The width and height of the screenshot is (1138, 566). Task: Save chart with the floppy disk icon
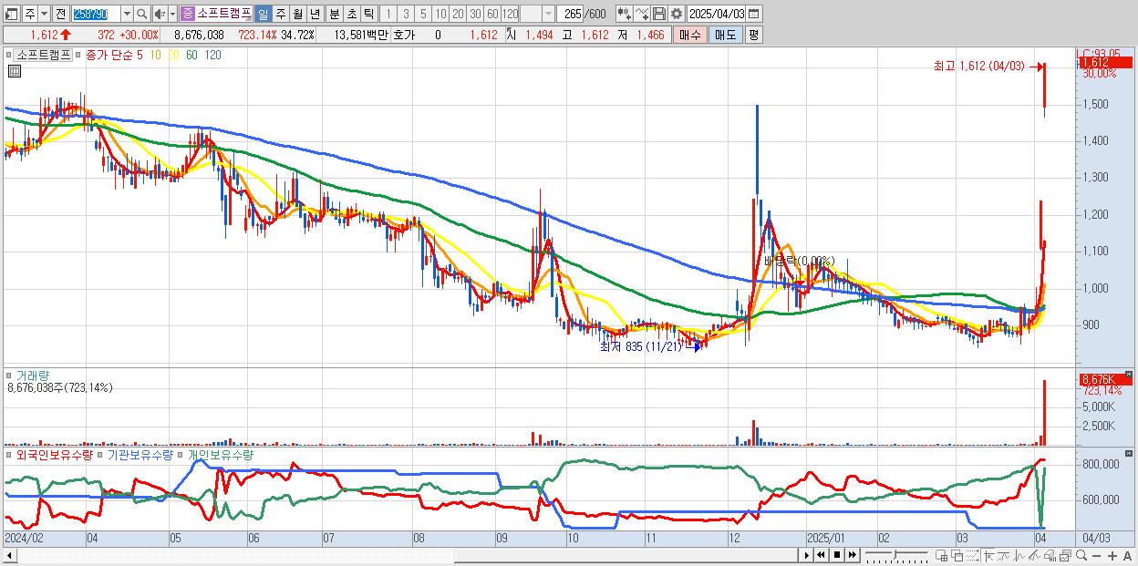coord(659,14)
